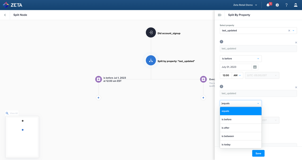Viewport: 302px width, 160px height.
Task: Open the calendar date picker icon
Action: point(255,67)
